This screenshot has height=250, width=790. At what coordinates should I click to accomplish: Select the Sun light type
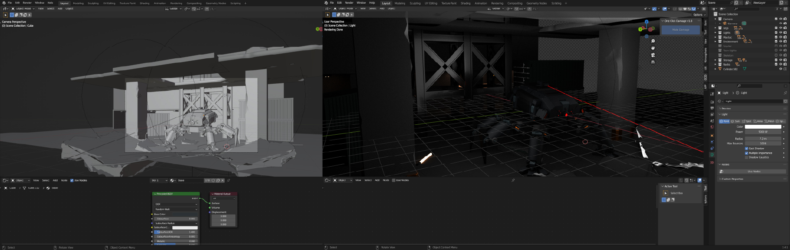point(735,121)
